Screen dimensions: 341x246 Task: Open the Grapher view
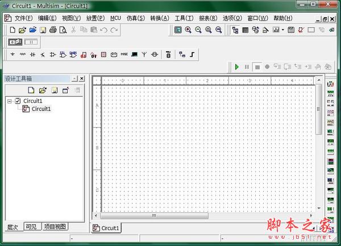click(x=276, y=30)
